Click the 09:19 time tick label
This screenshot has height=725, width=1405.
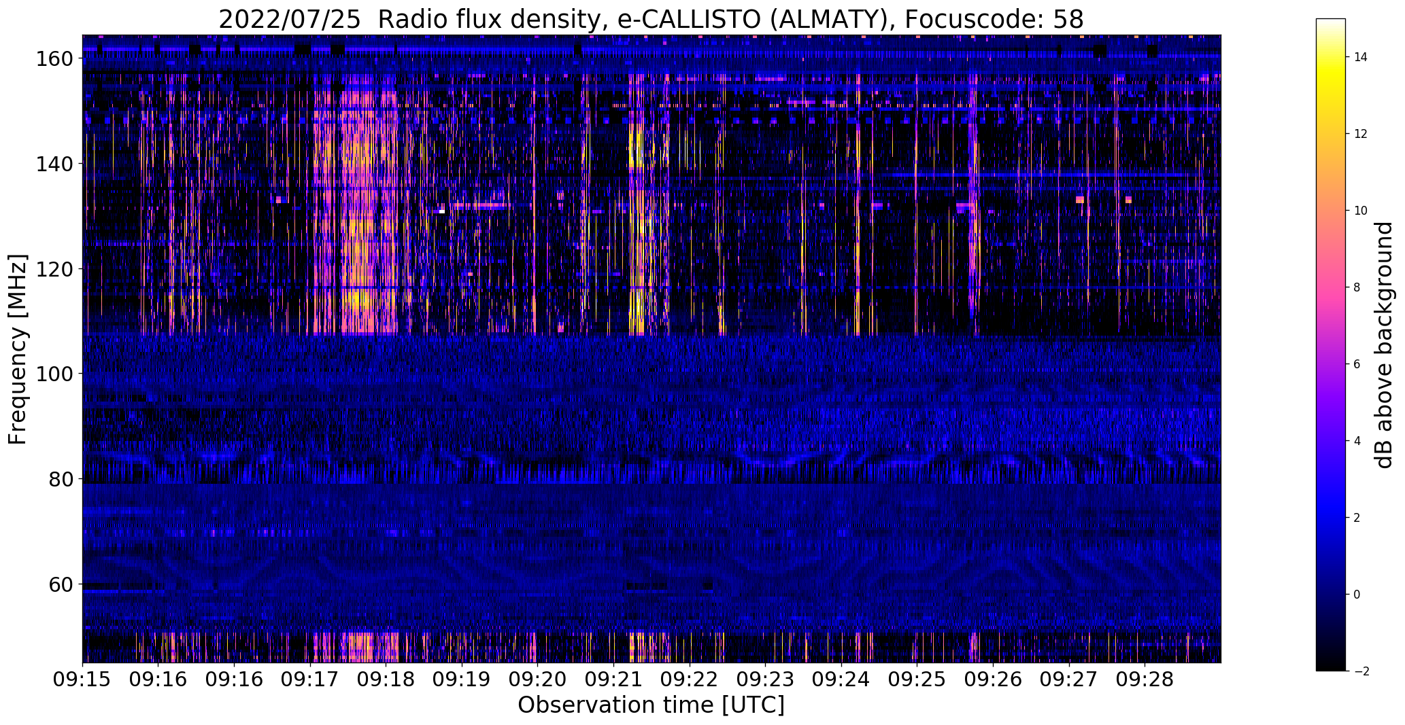tap(462, 679)
